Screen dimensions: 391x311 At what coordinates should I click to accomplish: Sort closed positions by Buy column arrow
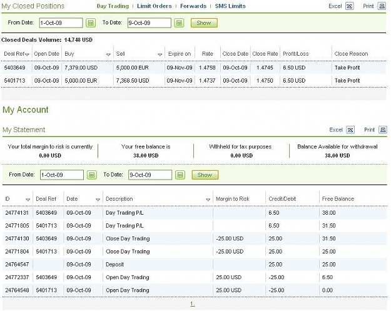click(108, 54)
